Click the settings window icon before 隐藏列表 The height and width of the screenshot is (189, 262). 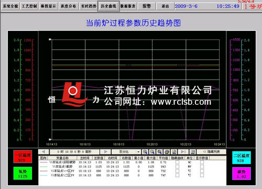pyautogui.click(x=192, y=152)
